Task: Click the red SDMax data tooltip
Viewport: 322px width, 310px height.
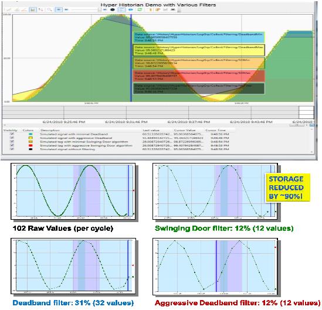Action: (199, 76)
